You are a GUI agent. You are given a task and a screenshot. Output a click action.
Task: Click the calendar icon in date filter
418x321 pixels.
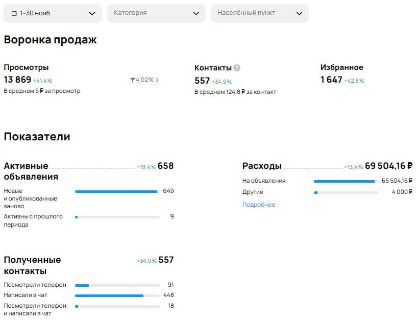click(x=14, y=13)
